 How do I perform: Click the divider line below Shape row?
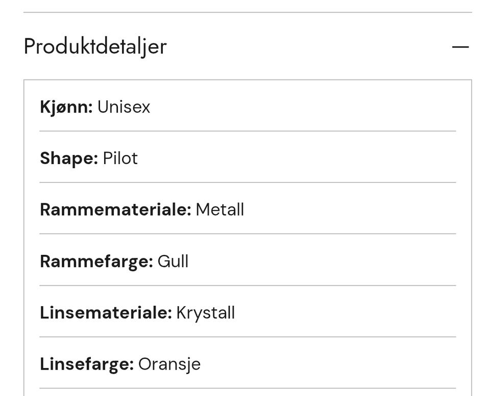248,182
